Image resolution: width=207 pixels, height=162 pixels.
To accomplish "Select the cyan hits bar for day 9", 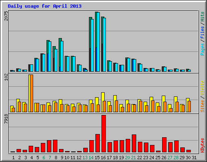I will pos(62,56).
